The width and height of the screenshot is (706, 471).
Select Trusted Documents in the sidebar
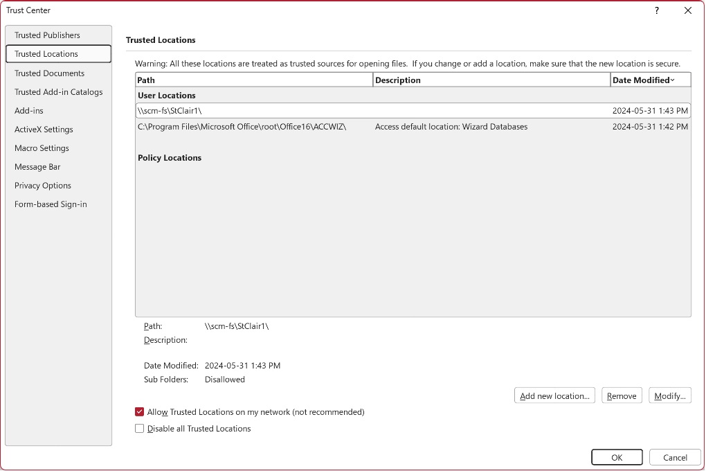[49, 73]
